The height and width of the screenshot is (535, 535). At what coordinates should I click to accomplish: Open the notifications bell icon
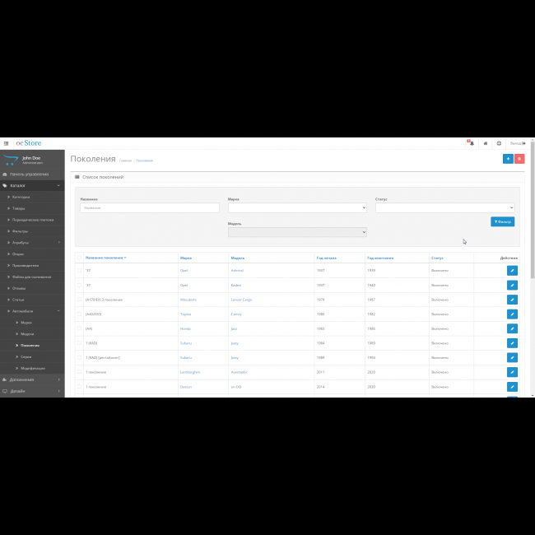(x=470, y=143)
